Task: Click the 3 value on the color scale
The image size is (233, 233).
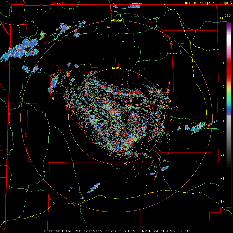Action: coord(223,75)
